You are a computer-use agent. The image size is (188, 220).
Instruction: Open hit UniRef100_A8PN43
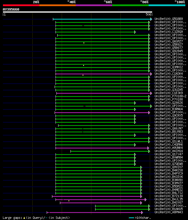(169, 212)
